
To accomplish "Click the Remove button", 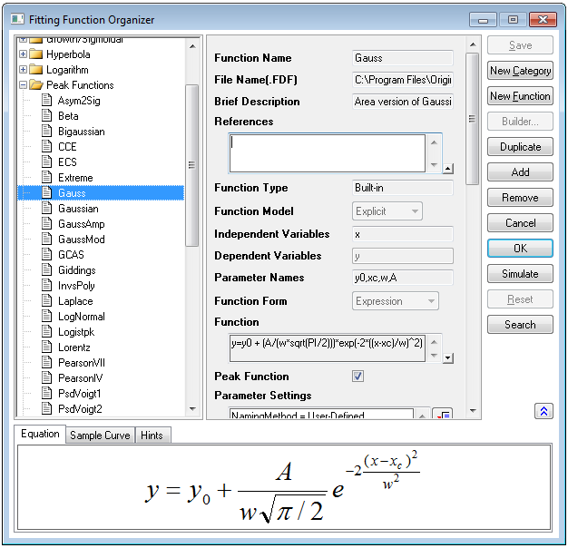I will [x=520, y=198].
